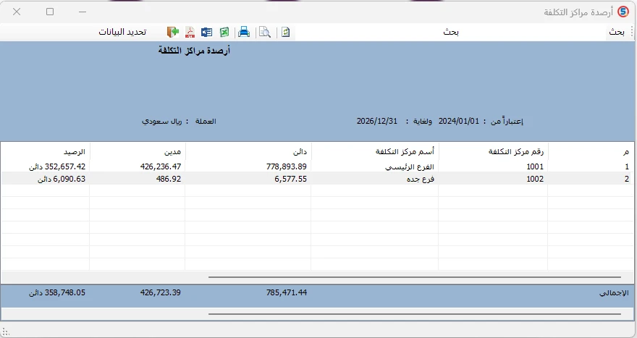Click the totals panel horizontal scrollbar
Screen dimensions: 637x338
point(414,313)
